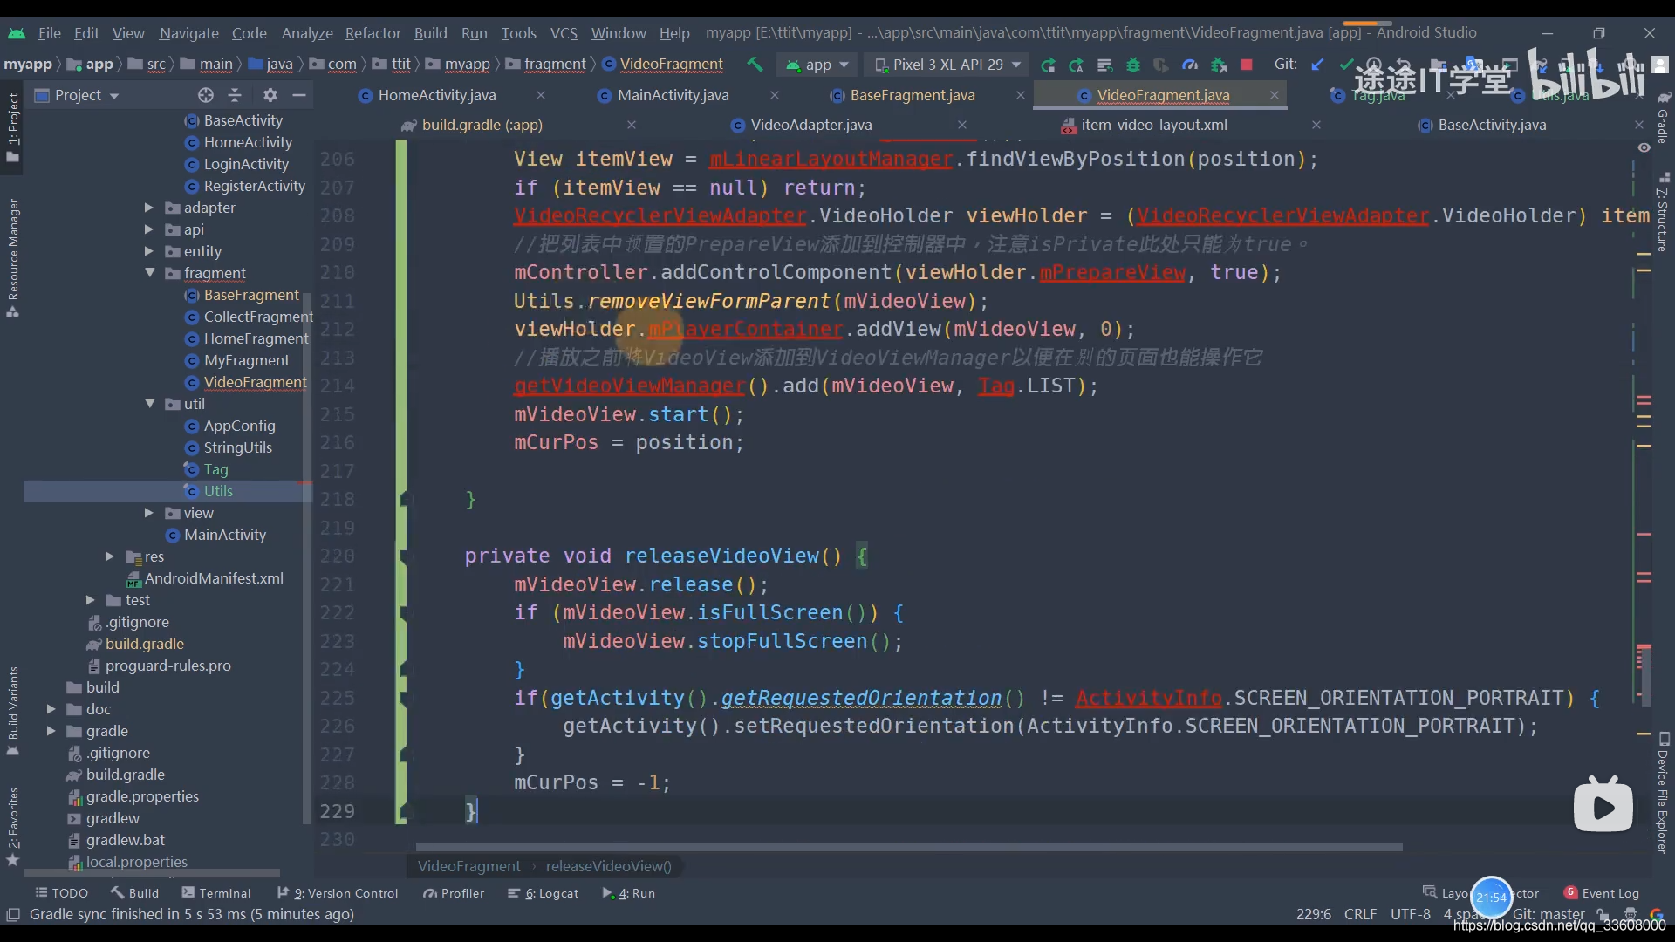Screen dimensions: 1675x942
Task: Expand the res folder
Action: pos(109,556)
